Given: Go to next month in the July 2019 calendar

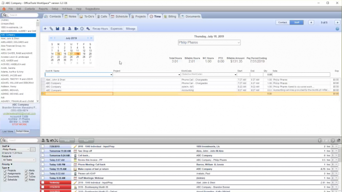Looking at the screenshot, I should pos(88,38).
